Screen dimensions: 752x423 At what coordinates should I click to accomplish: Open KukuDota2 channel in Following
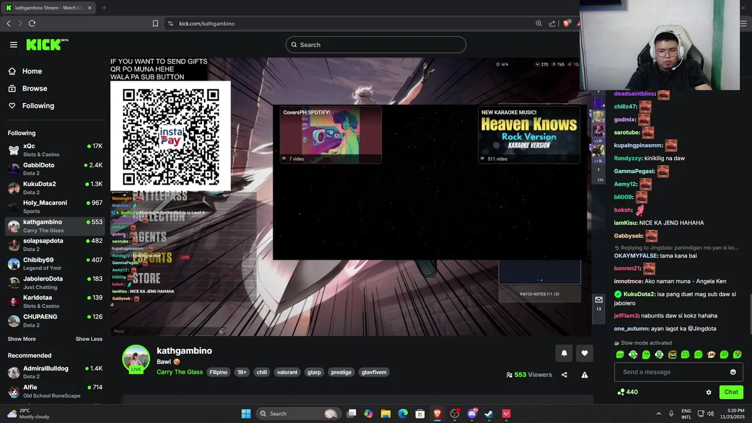coord(55,188)
